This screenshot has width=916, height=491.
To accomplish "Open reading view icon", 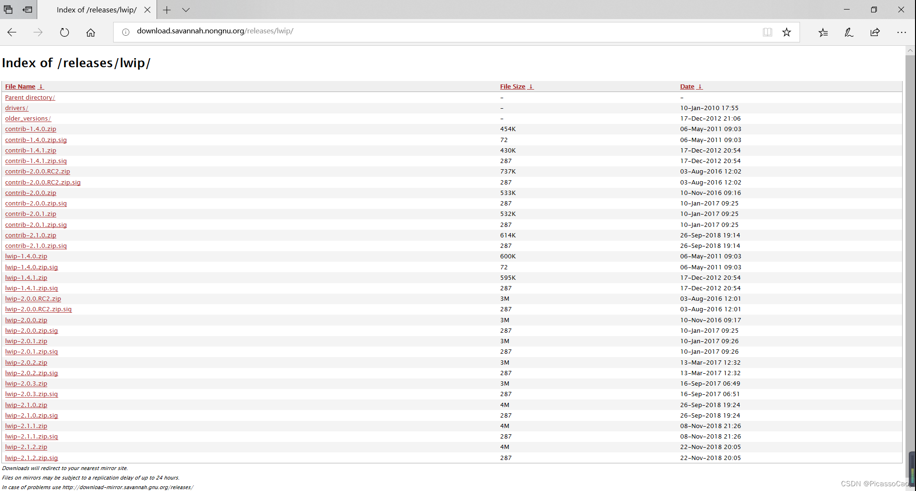I will click(768, 32).
